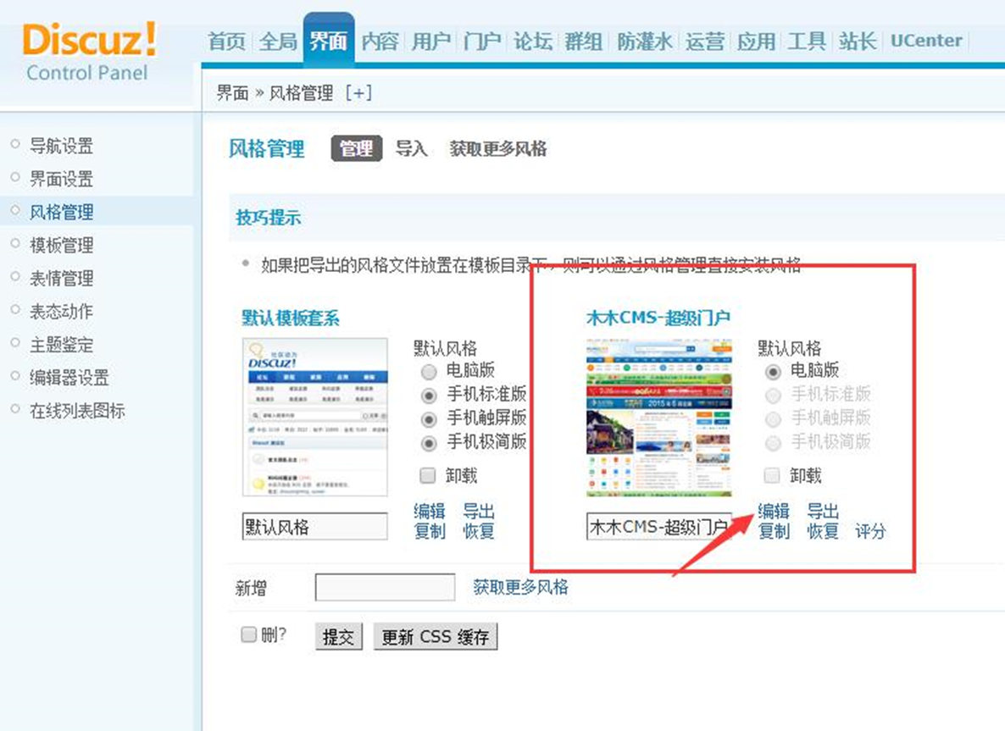The height and width of the screenshot is (731, 1005).
Task: Select the 防灌水 top menu
Action: click(x=644, y=41)
